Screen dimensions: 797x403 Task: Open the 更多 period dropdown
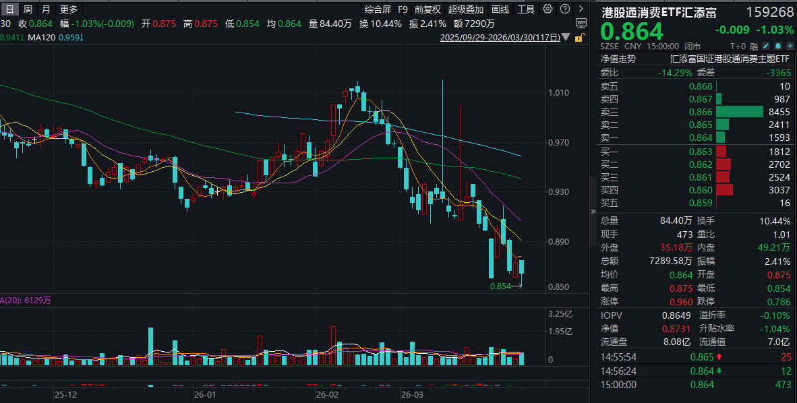point(69,9)
